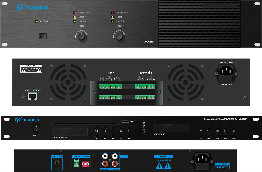Click the RJ45 control interface port
Screen dimensions: 262x172
(33, 96)
